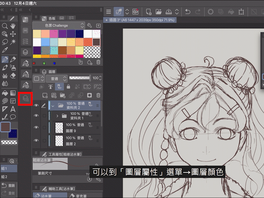Screen dimensions: 264x198
Task: Select the Eyedropper tool
Action: click(x=5, y=50)
